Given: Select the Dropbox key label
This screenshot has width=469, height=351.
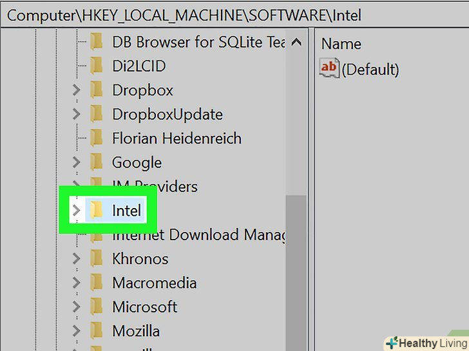Looking at the screenshot, I should (142, 90).
